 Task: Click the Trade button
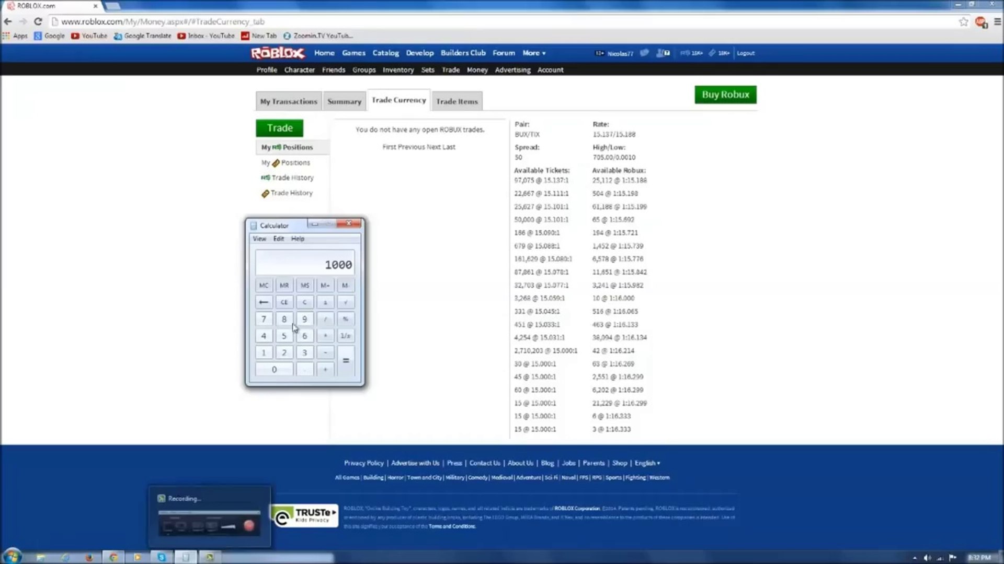280,127
